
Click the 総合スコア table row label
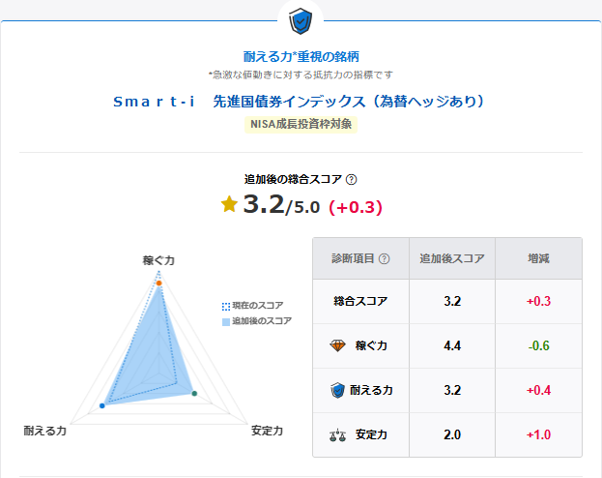[x=359, y=301]
